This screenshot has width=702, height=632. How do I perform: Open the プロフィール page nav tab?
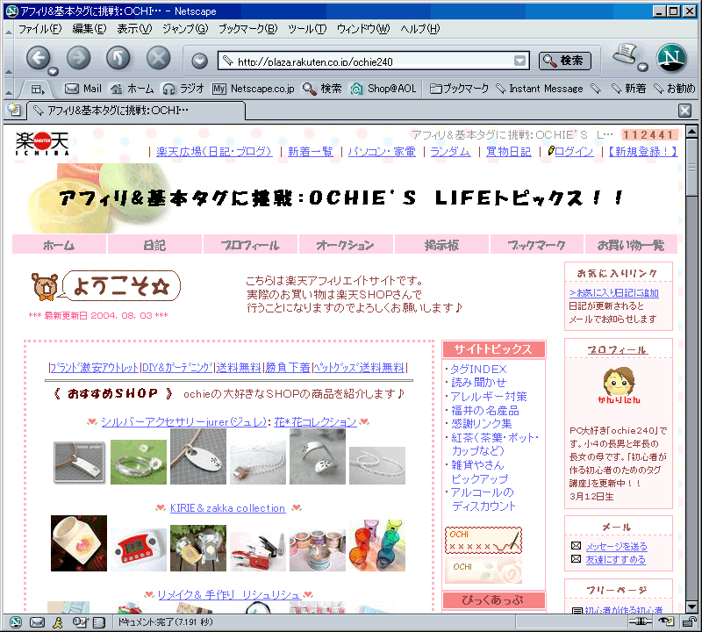click(250, 245)
